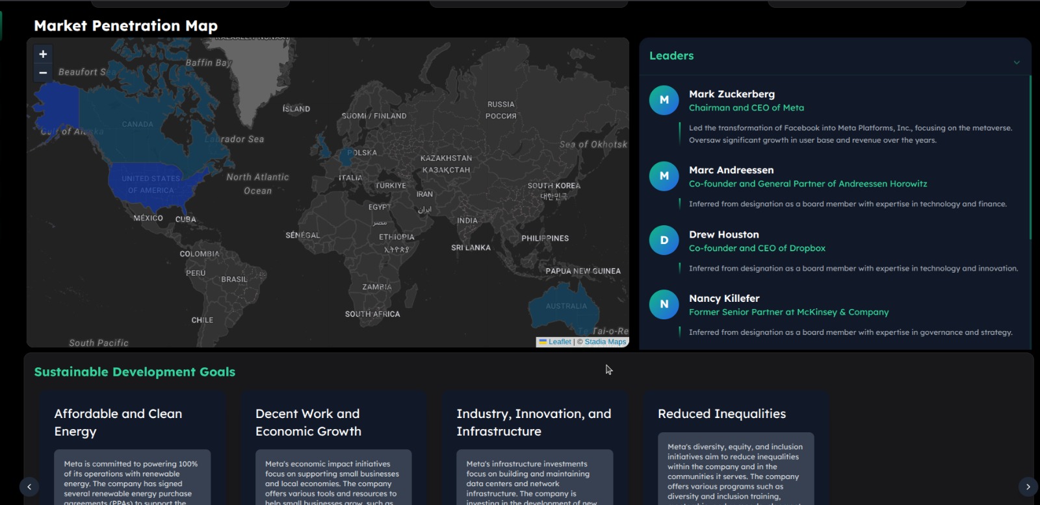This screenshot has width=1040, height=505.
Task: Click the SUOMI / FINLAND map label
Action: pos(374,116)
